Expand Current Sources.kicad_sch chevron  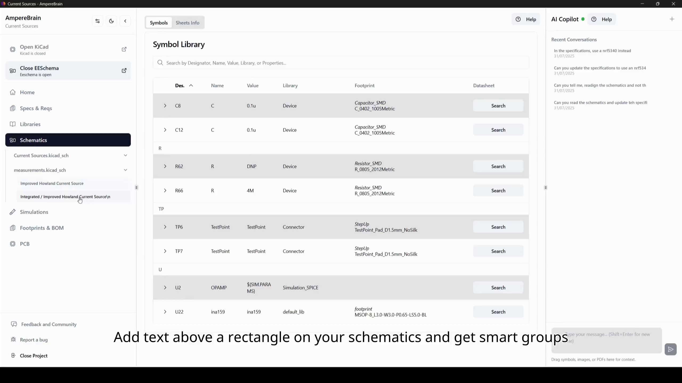click(x=125, y=155)
